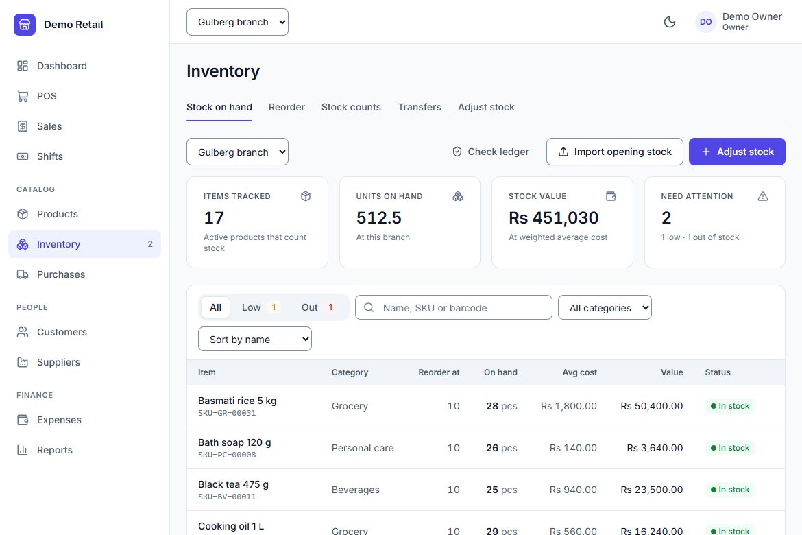This screenshot has width=802, height=535.
Task: Open the Sort by name dropdown
Action: click(255, 339)
